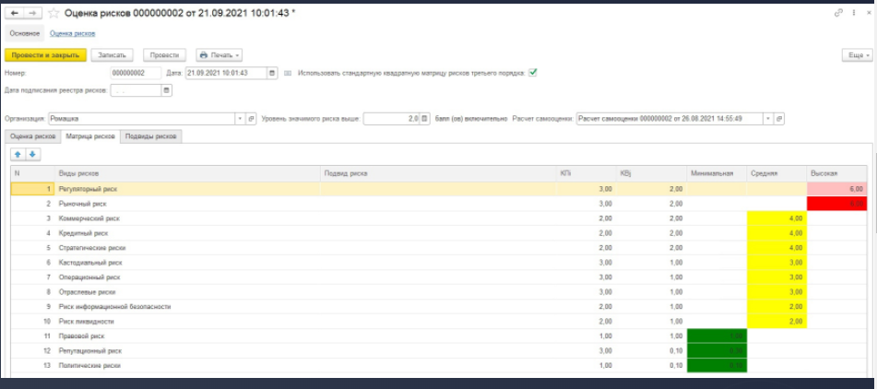Open the three-dot window menu
The image size is (877, 389).
click(854, 12)
